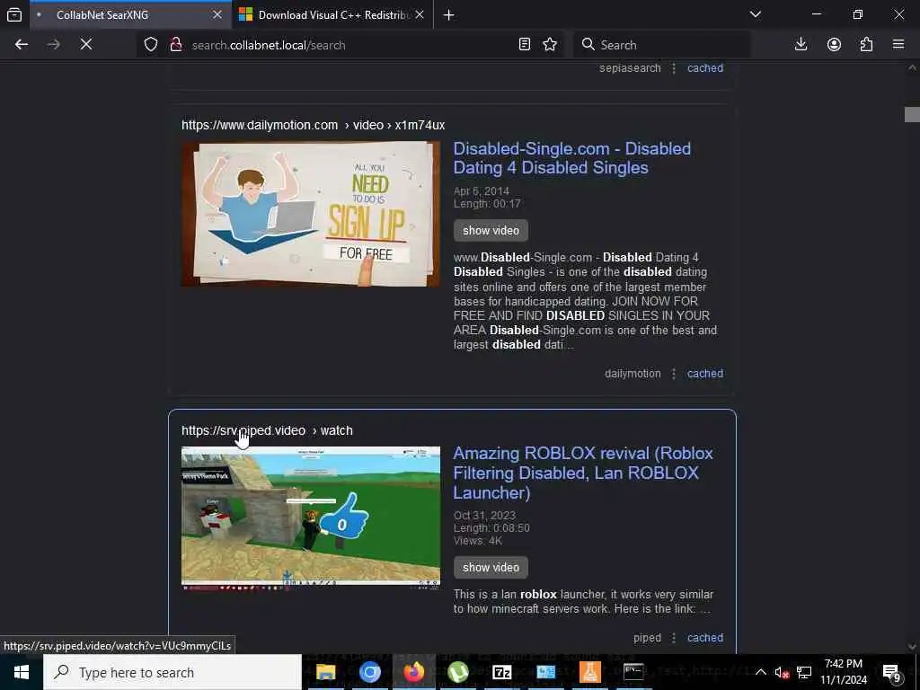Open cached version of the dailymotion result

pyautogui.click(x=705, y=374)
